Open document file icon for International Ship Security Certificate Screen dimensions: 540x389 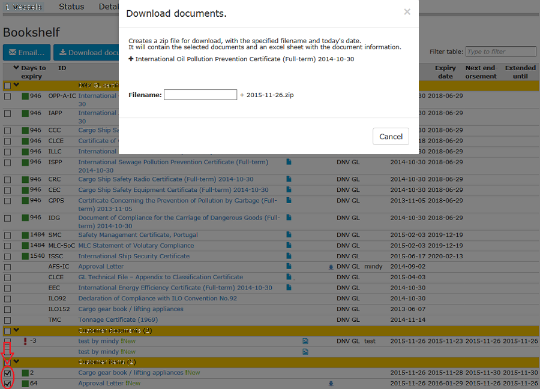[x=289, y=256]
